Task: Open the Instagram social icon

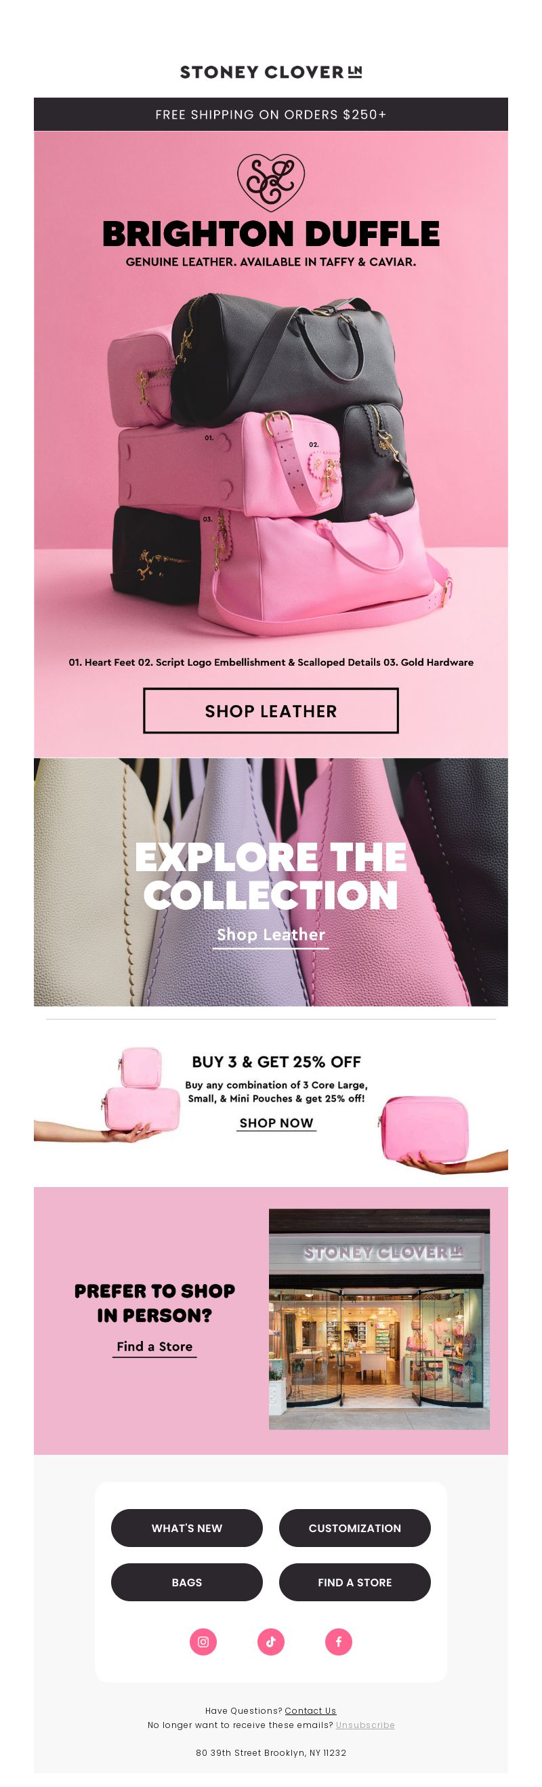Action: click(x=203, y=1641)
